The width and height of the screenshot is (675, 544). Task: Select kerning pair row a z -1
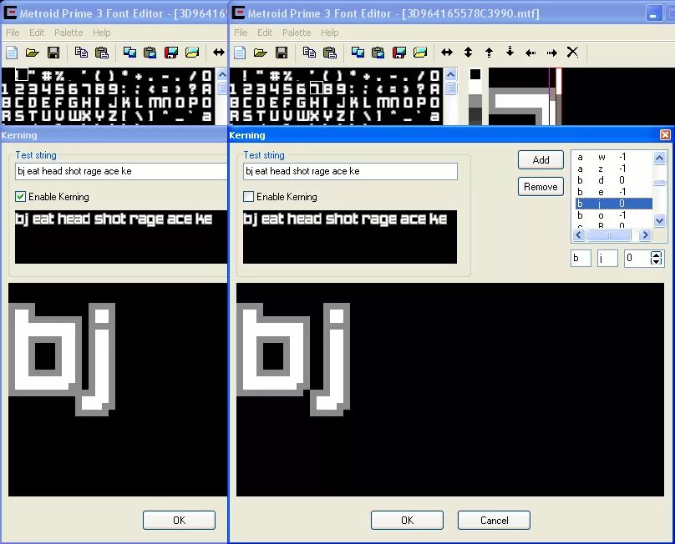(x=614, y=169)
